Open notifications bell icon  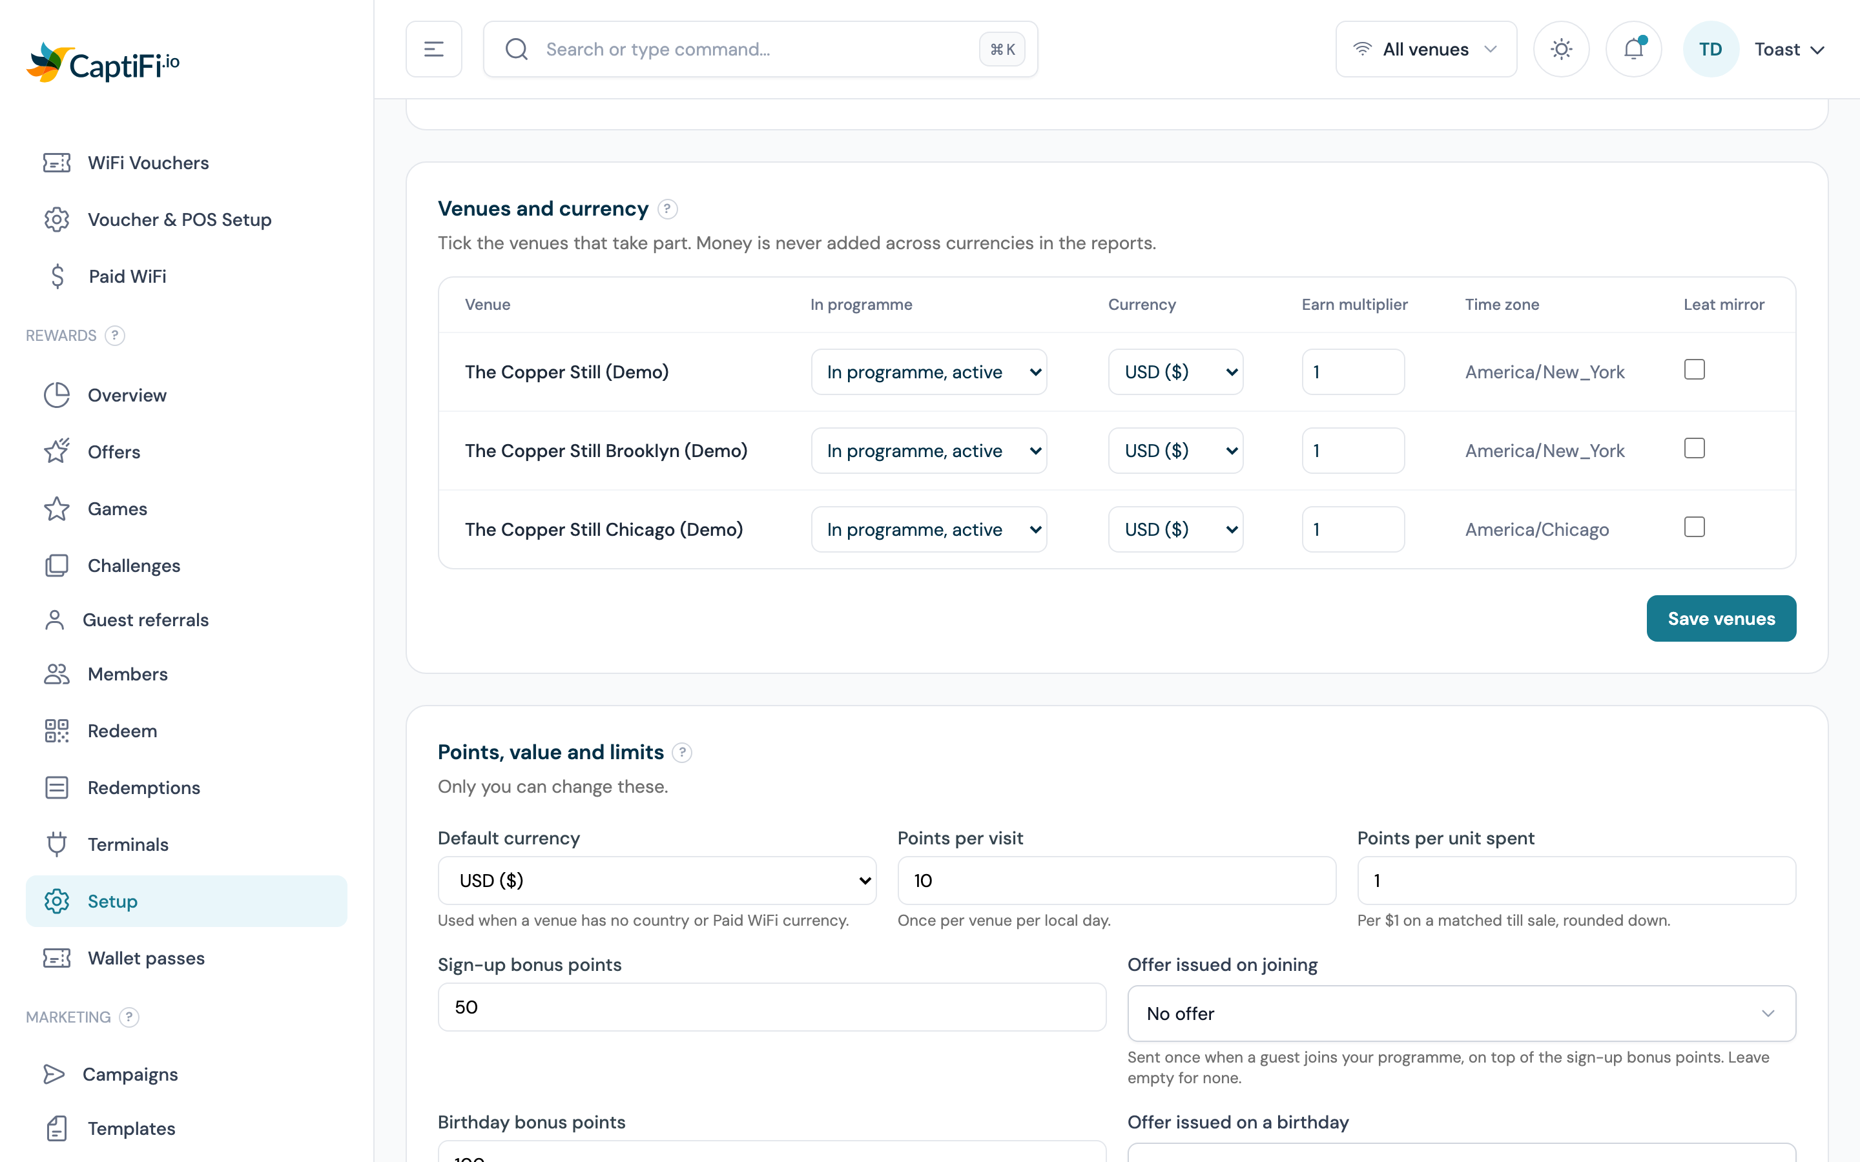pyautogui.click(x=1633, y=49)
